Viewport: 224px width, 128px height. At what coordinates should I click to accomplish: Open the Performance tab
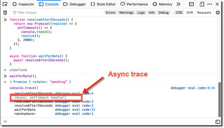[135, 4]
